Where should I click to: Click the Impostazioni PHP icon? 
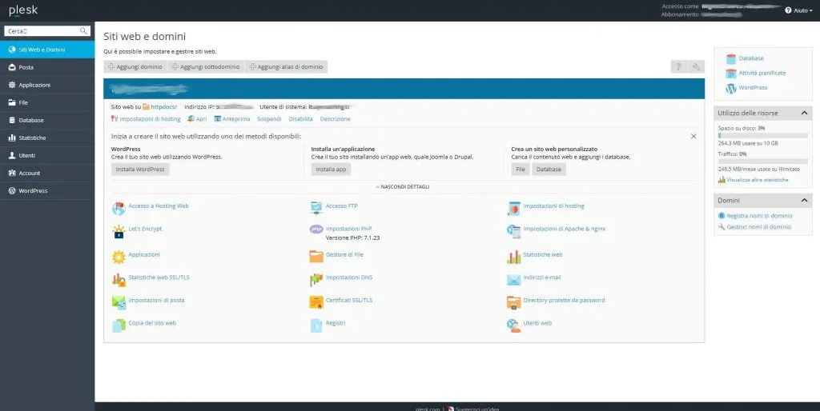point(316,229)
